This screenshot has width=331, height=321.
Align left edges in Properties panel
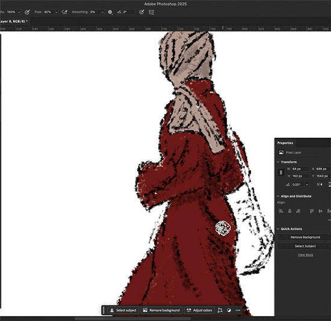[x=281, y=211]
